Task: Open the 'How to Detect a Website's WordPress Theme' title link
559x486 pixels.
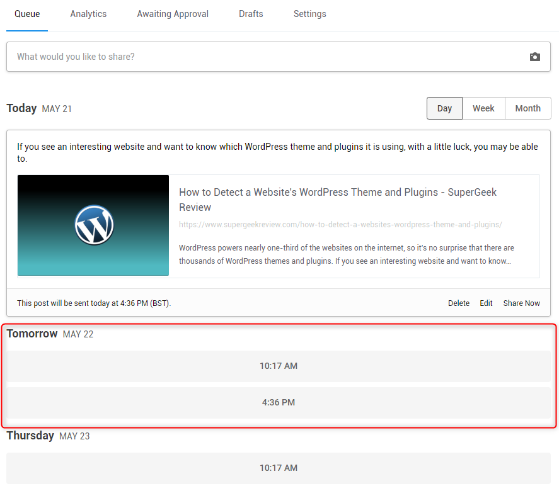Action: (x=338, y=200)
